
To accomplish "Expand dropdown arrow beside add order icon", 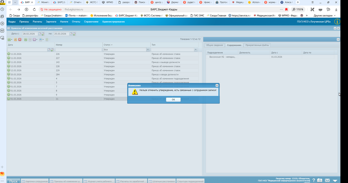I will pos(12,40).
